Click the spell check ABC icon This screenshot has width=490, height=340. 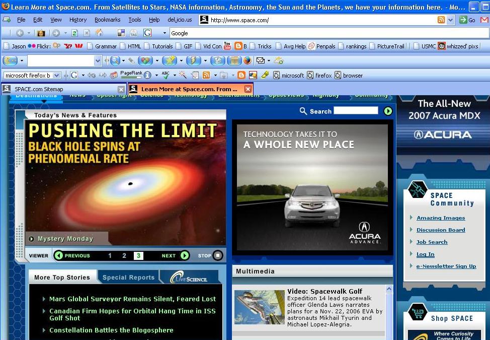coord(165,75)
